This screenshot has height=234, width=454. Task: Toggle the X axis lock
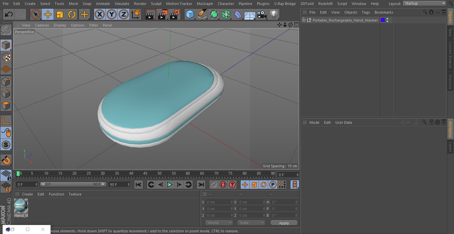[x=100, y=15]
